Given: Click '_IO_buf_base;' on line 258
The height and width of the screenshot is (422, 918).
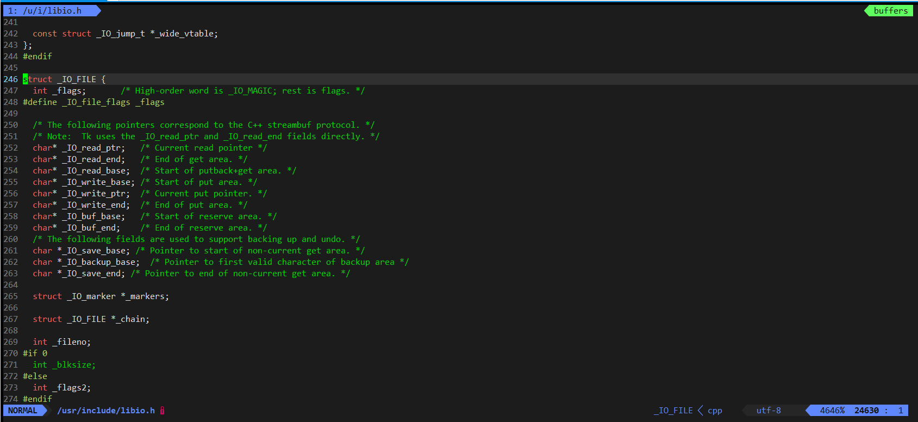Looking at the screenshot, I should [93, 216].
